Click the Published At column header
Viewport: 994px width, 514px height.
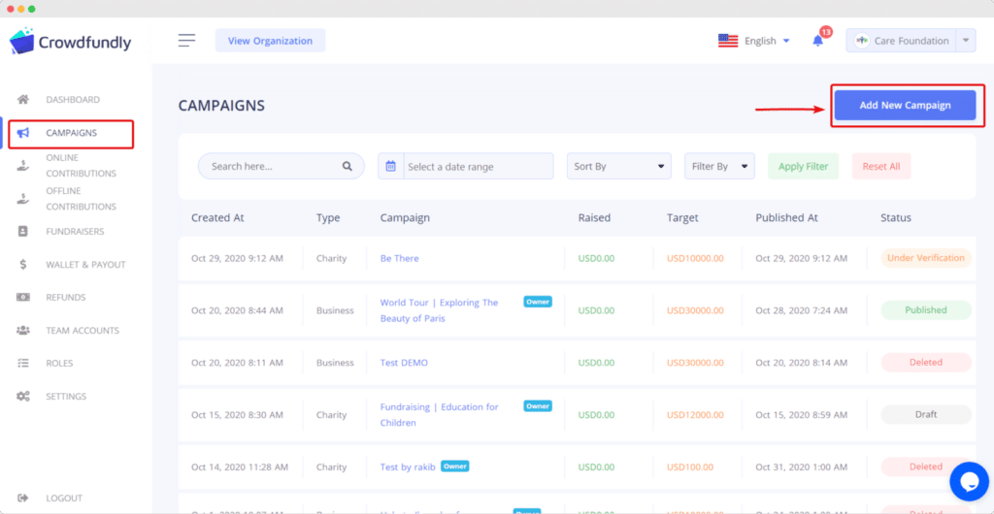(786, 218)
